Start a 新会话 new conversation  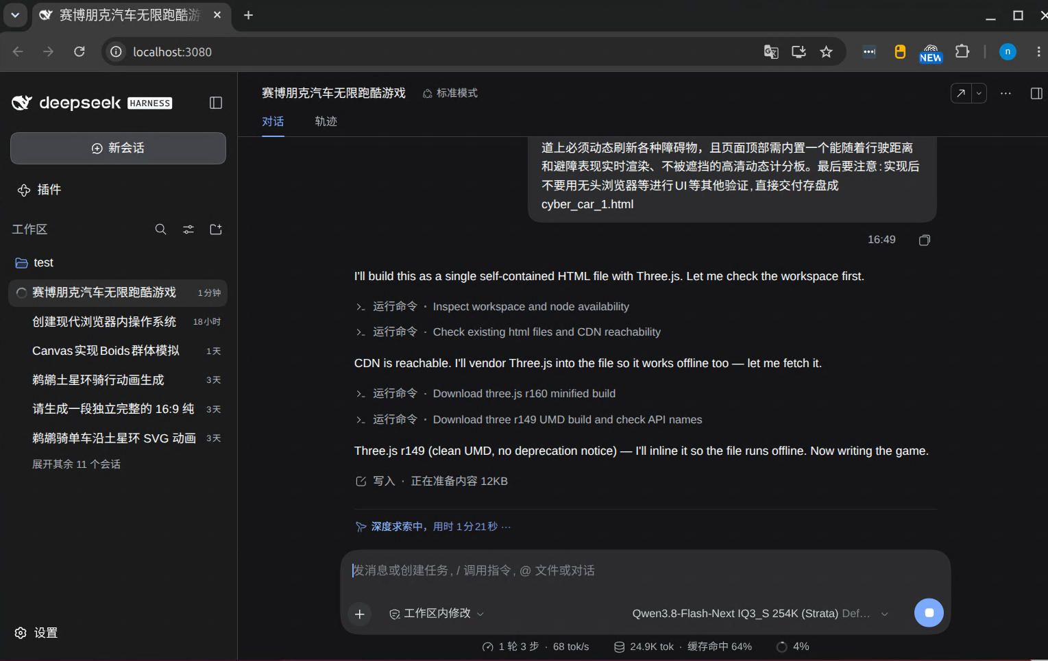coord(118,148)
